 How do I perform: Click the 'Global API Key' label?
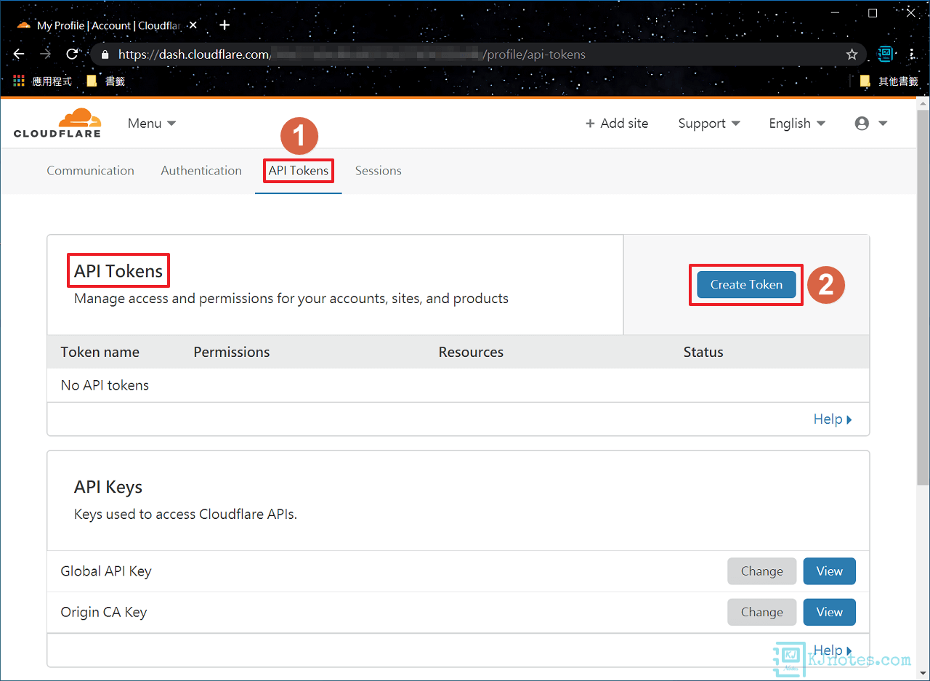(x=106, y=571)
